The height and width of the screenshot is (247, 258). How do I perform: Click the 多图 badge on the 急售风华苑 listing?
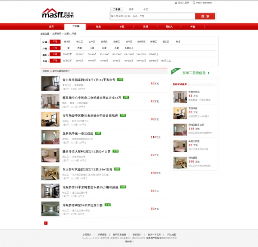click(98, 133)
